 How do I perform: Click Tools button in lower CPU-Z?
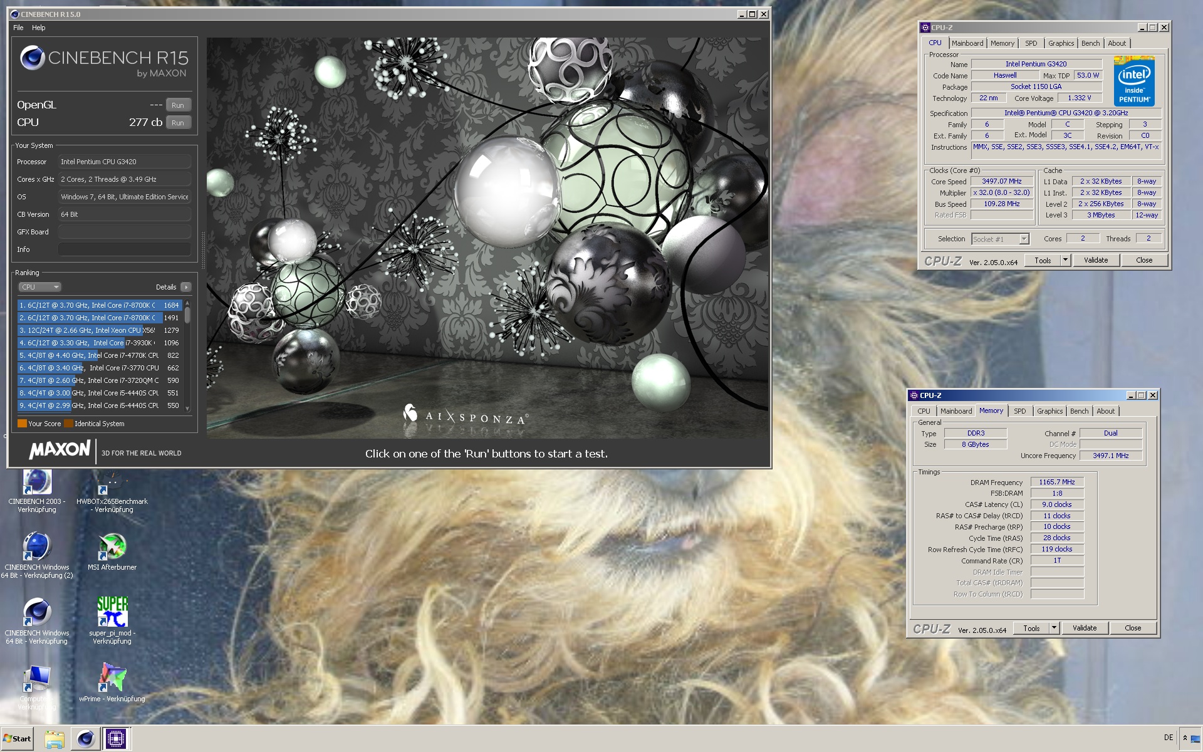click(1031, 628)
